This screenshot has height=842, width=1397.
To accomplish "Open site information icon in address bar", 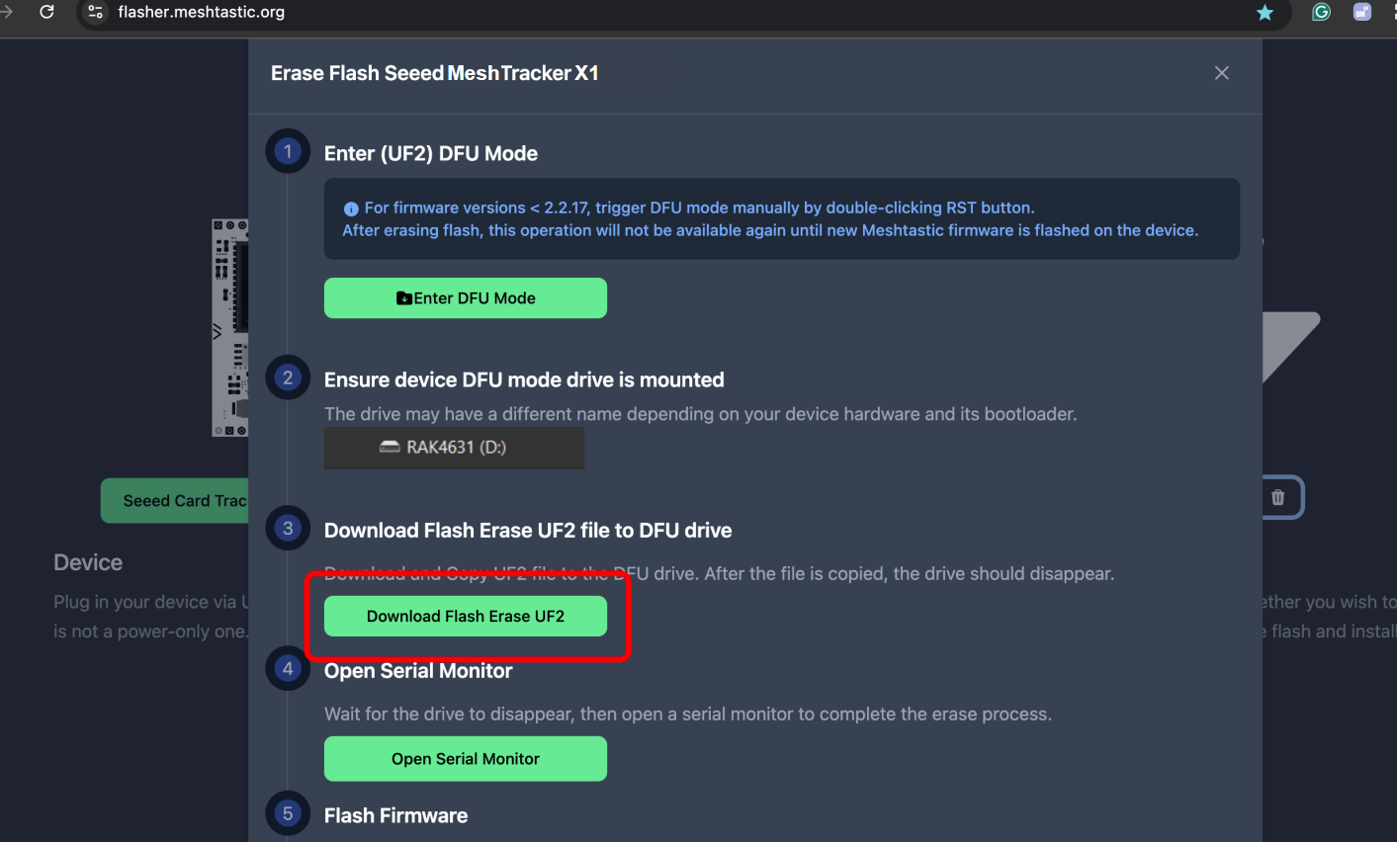I will click(x=95, y=12).
